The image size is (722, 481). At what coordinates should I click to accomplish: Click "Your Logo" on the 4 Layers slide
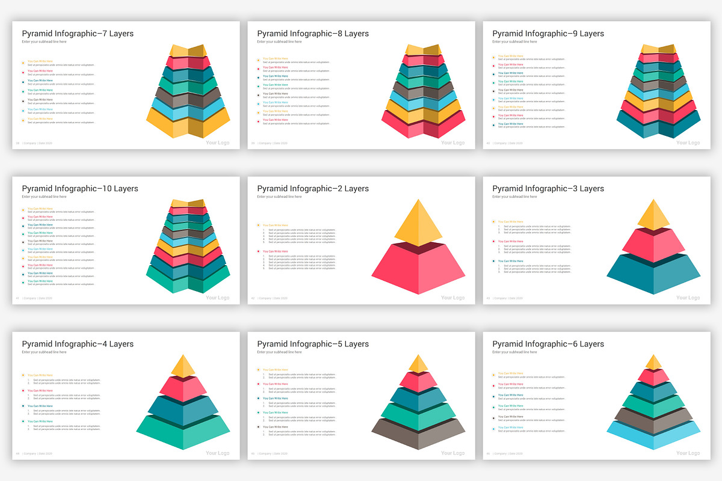click(217, 454)
